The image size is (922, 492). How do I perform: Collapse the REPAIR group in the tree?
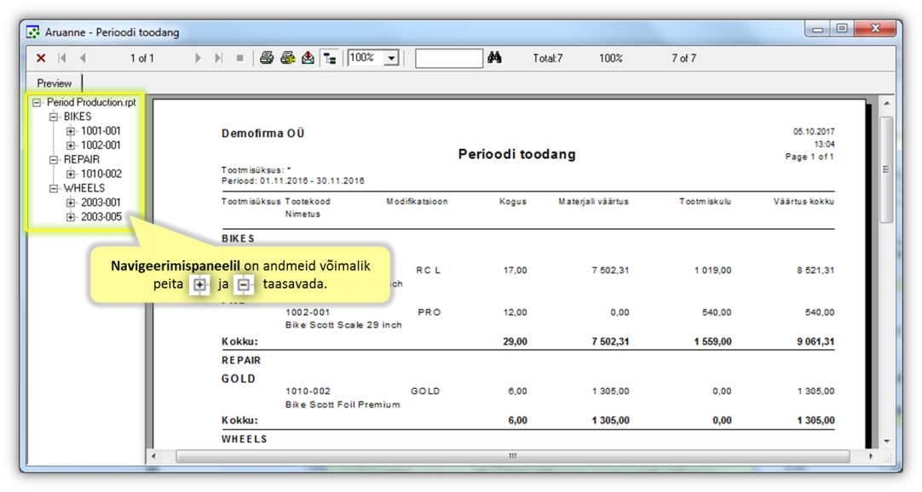pos(54,160)
